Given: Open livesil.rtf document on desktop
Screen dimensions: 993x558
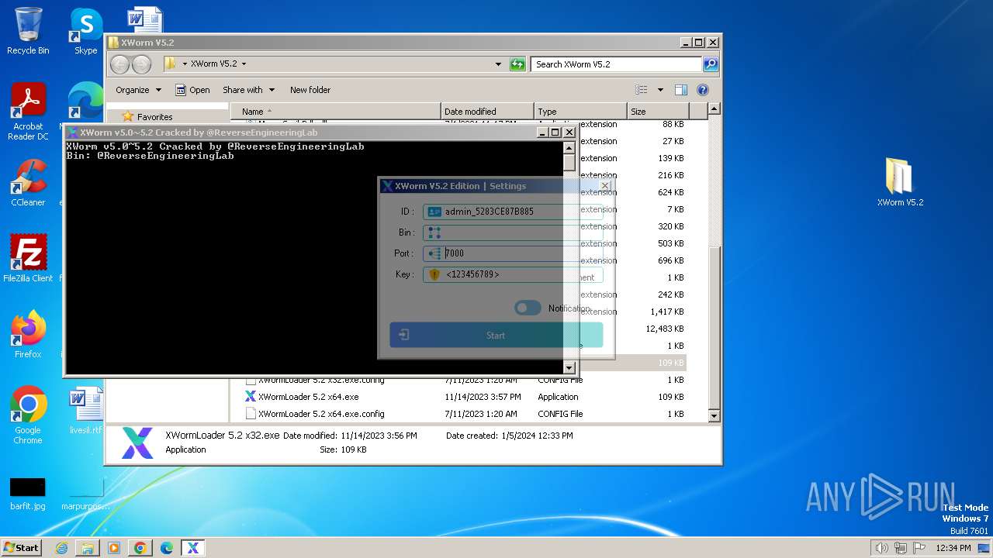Looking at the screenshot, I should click(86, 411).
